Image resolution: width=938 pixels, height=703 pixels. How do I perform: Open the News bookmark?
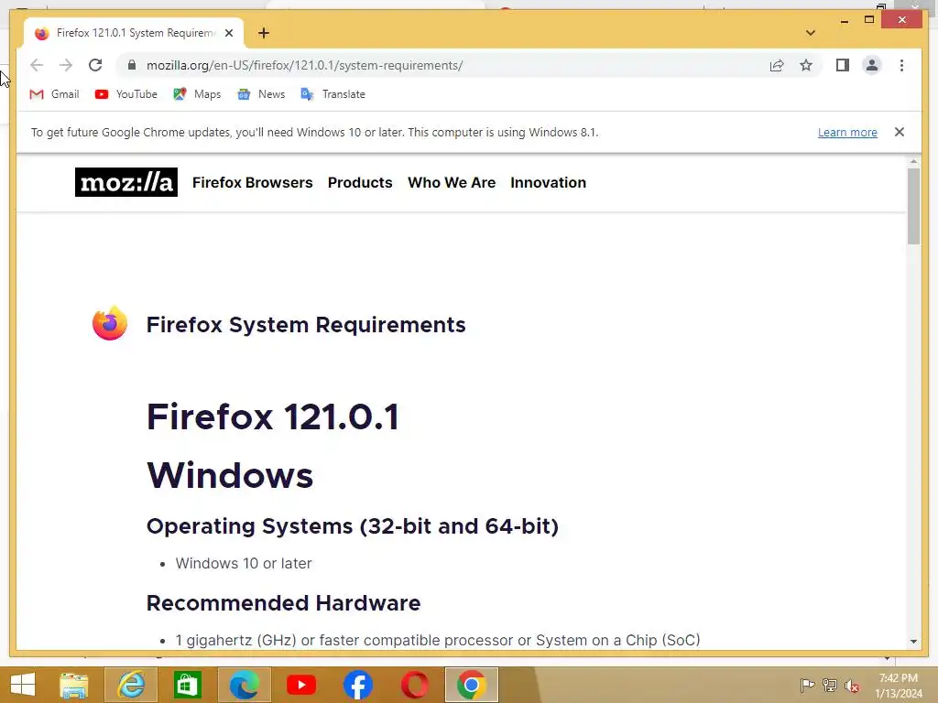pos(261,94)
